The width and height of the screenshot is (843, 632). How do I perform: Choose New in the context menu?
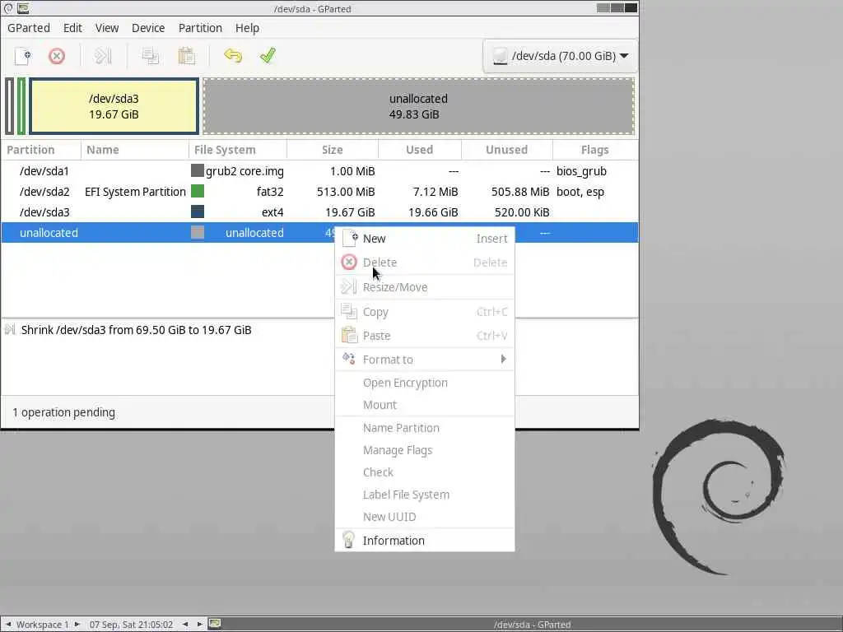pos(425,239)
